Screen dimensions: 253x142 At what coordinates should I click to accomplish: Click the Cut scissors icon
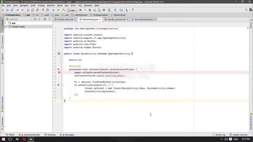(28, 10)
